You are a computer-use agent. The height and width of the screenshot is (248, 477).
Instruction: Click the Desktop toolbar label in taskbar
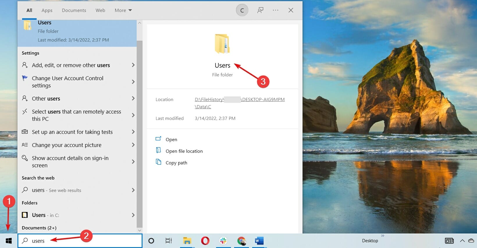tap(370, 241)
